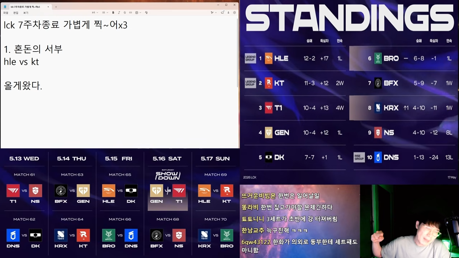This screenshot has height=258, width=459.
Task: Click the speech bubble icon beside the account icon
Action: [x=223, y=13]
